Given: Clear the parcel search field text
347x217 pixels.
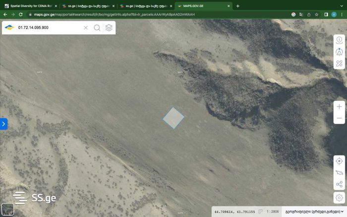Looking at the screenshot, I should coord(86,28).
